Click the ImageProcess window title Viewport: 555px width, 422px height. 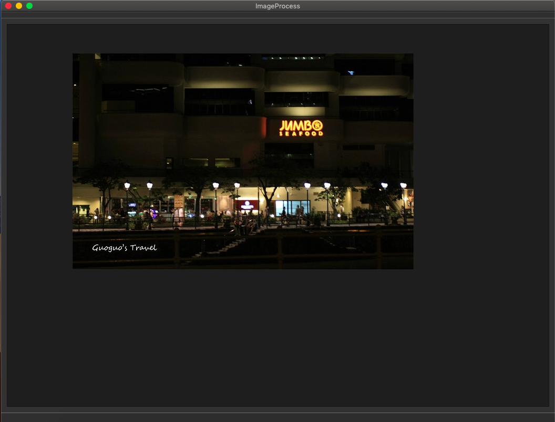tap(277, 6)
